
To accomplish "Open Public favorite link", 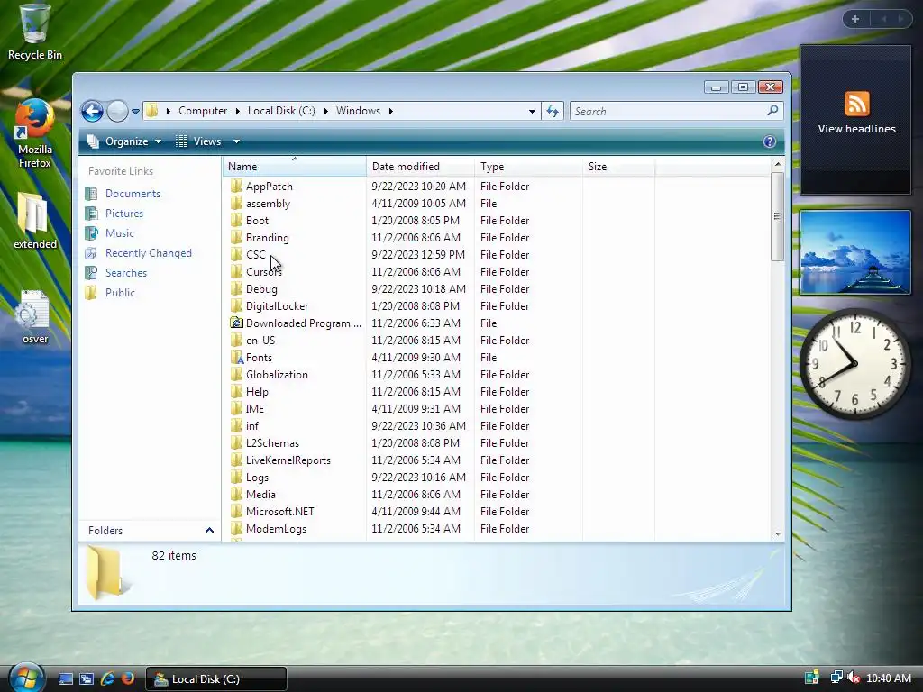I will pos(120,293).
